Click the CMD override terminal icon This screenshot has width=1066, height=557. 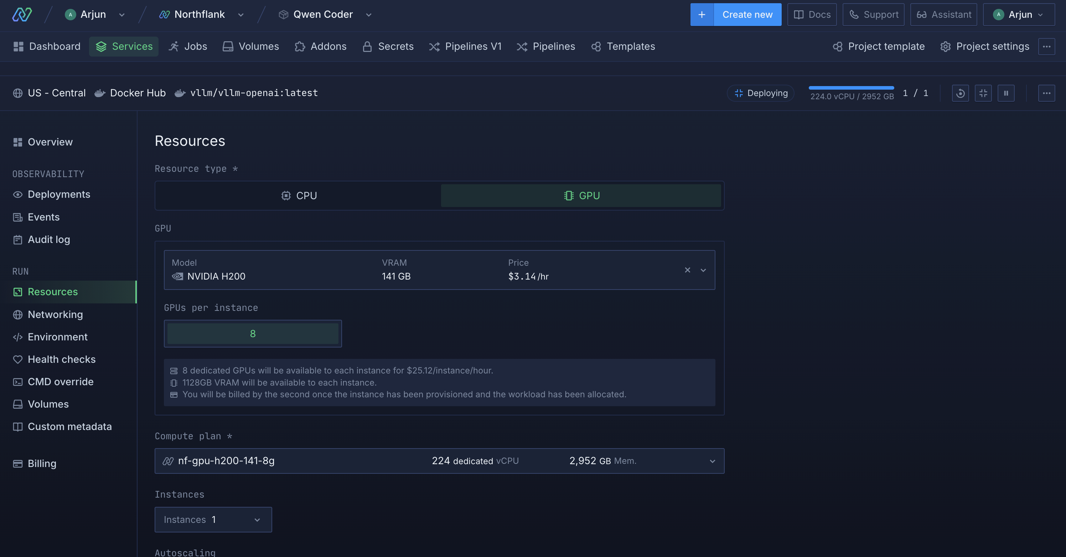pos(18,382)
